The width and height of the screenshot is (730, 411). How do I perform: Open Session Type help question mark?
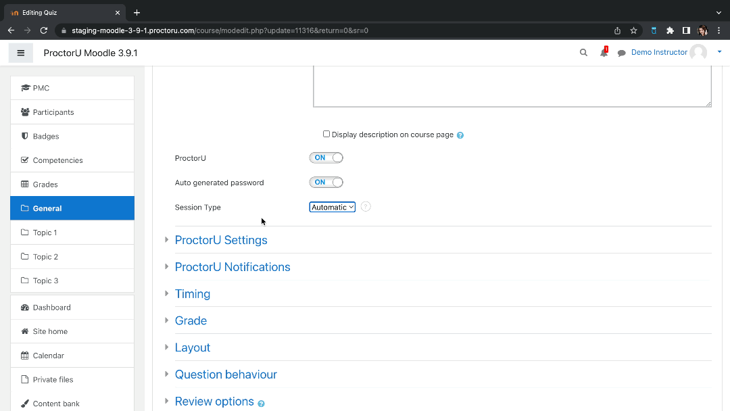coord(366,207)
